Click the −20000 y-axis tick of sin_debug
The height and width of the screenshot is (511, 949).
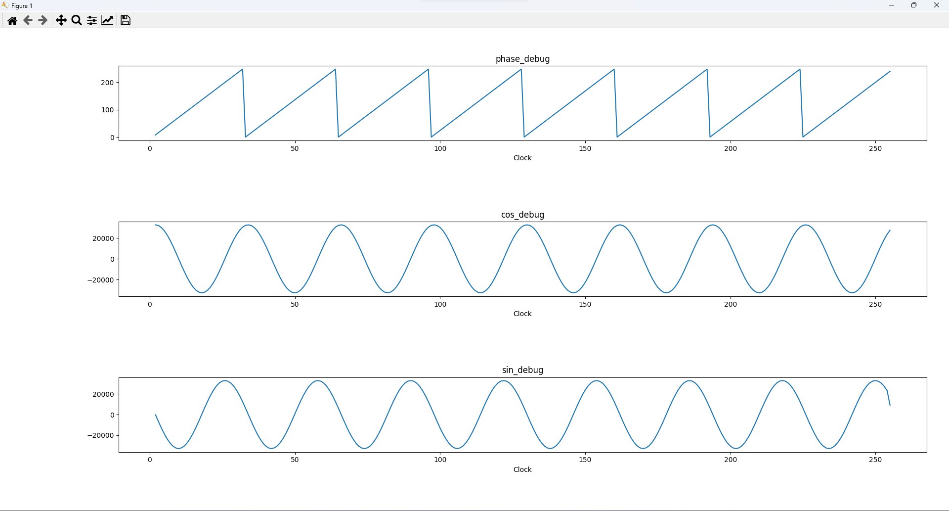tap(101, 435)
